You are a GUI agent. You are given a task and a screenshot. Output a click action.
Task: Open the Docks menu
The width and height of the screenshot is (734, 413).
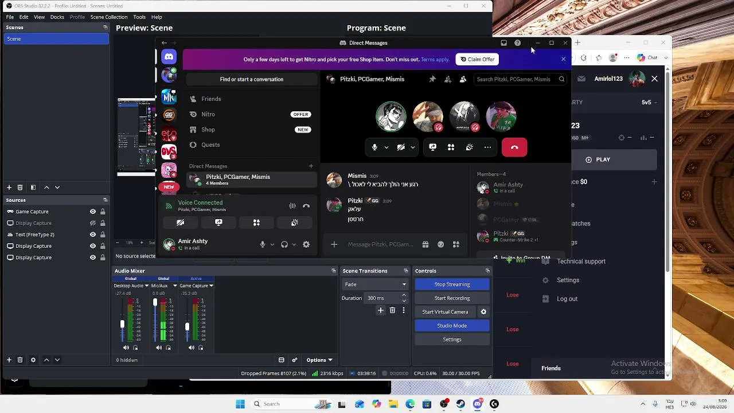pos(57,17)
